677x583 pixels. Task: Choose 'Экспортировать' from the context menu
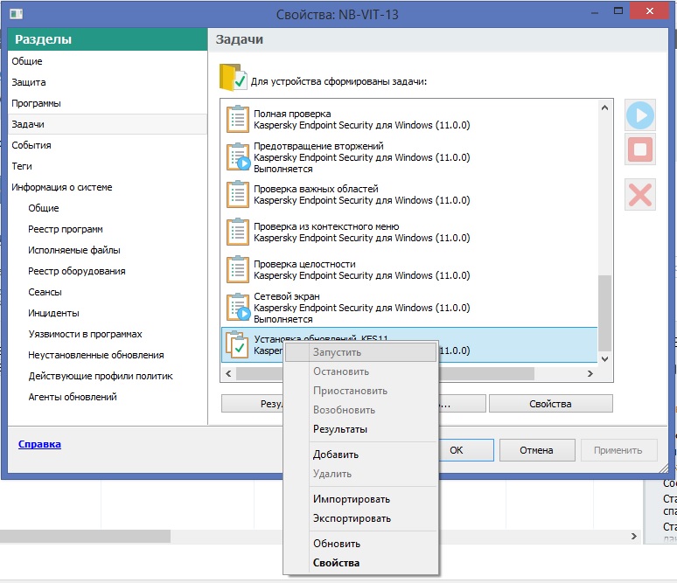pos(352,518)
